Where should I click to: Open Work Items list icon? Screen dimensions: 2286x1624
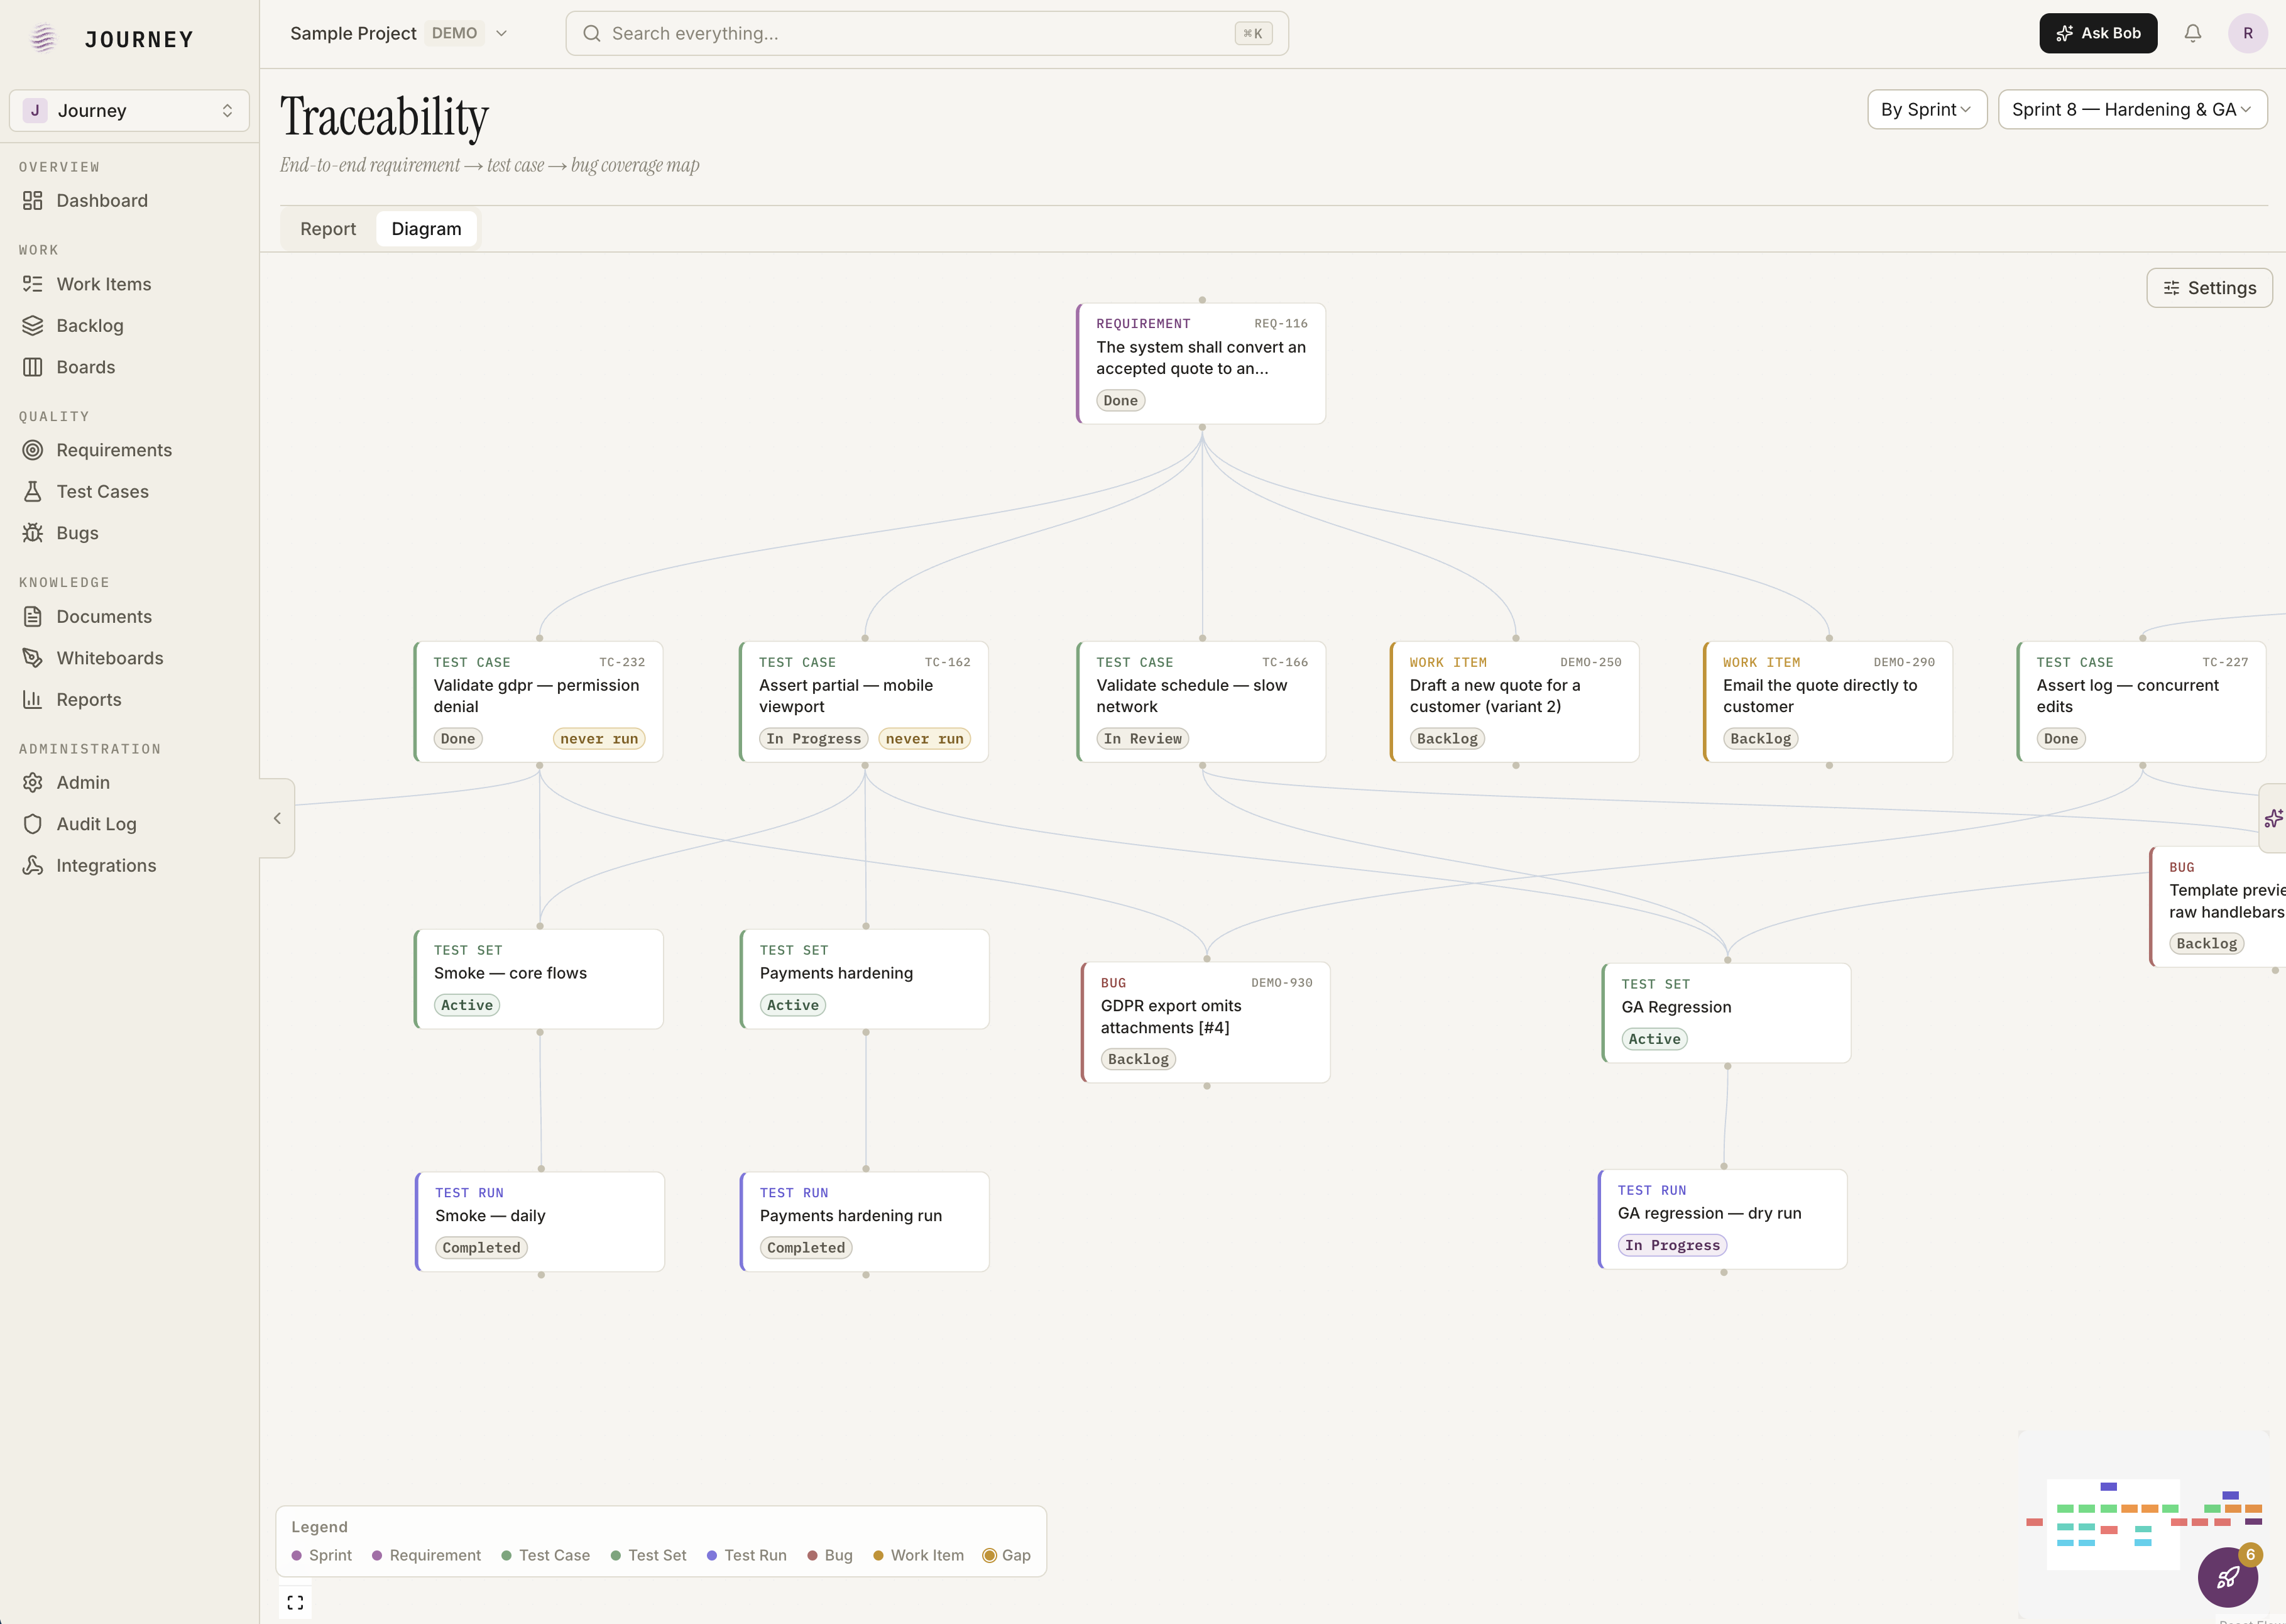click(33, 284)
